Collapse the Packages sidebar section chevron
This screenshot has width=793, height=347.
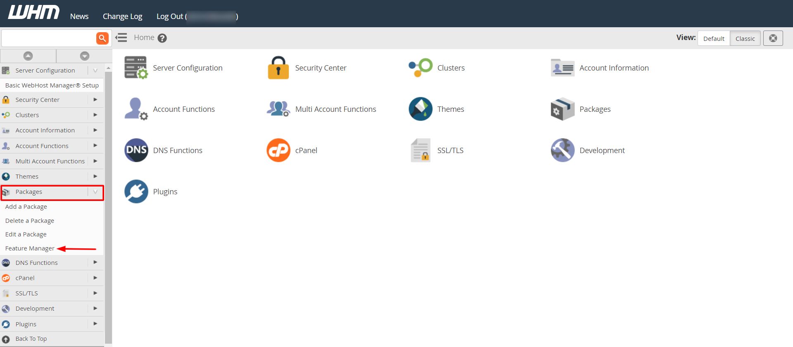point(95,192)
